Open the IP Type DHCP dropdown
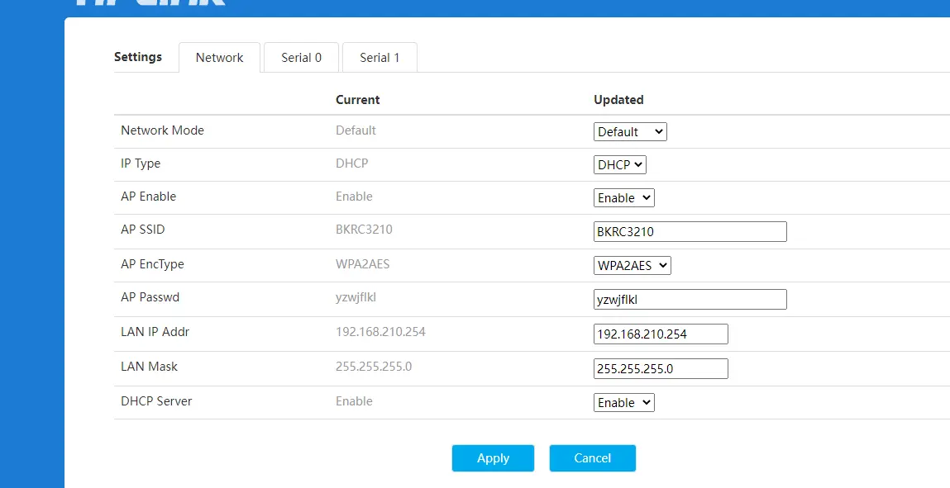The image size is (950, 488). point(619,165)
